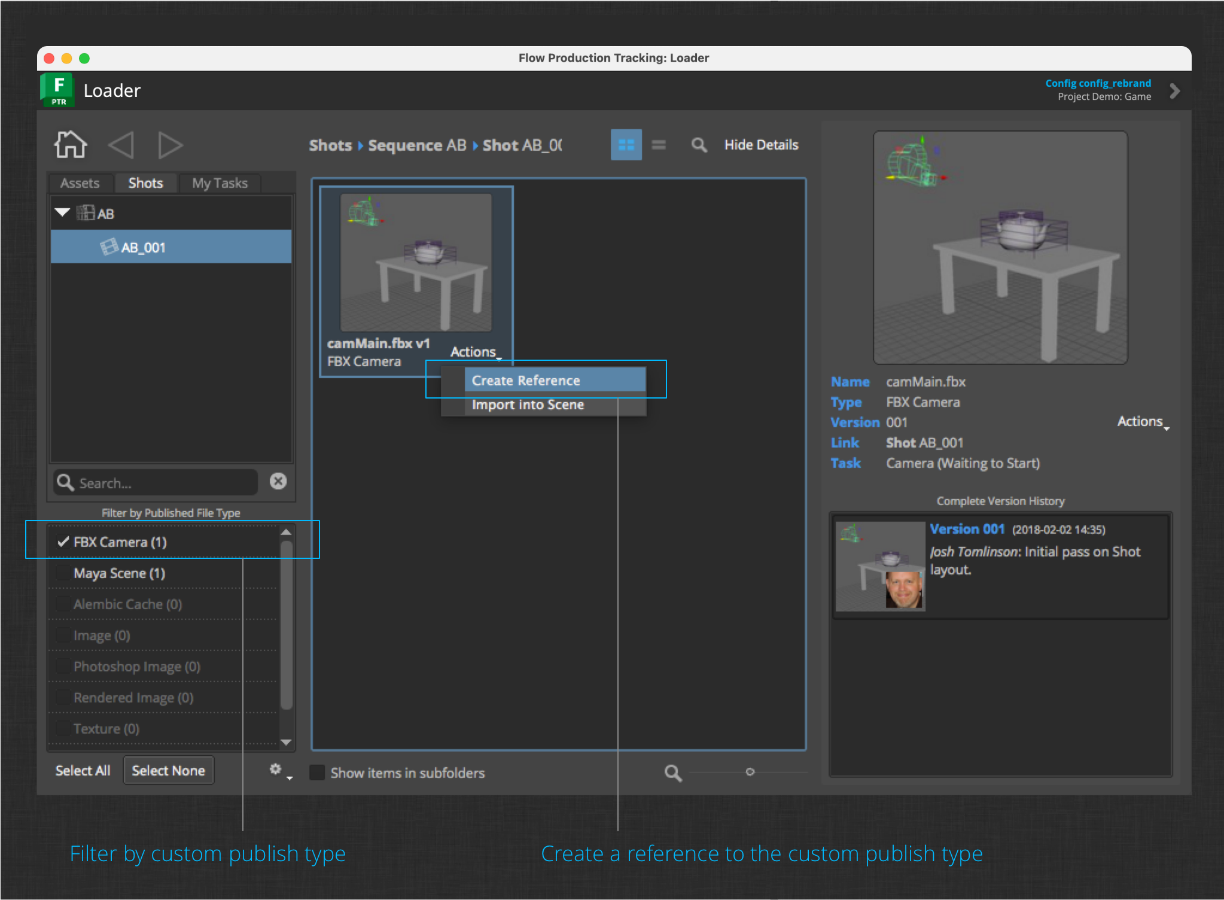Enable the Maya Scene filter
Screen dimensions: 1224x900
(x=63, y=573)
